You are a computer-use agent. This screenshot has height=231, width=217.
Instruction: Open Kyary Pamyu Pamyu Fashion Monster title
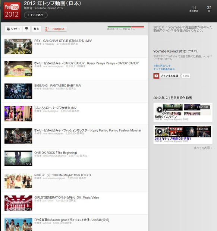pos(88,130)
